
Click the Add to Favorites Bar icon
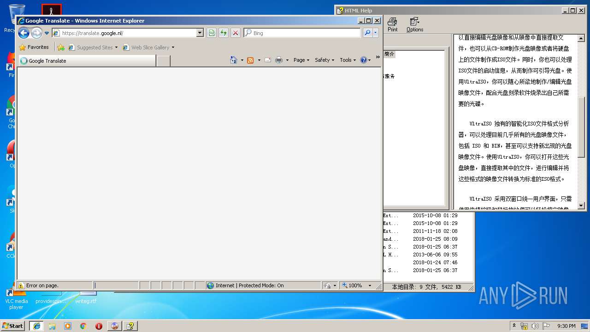tap(61, 47)
